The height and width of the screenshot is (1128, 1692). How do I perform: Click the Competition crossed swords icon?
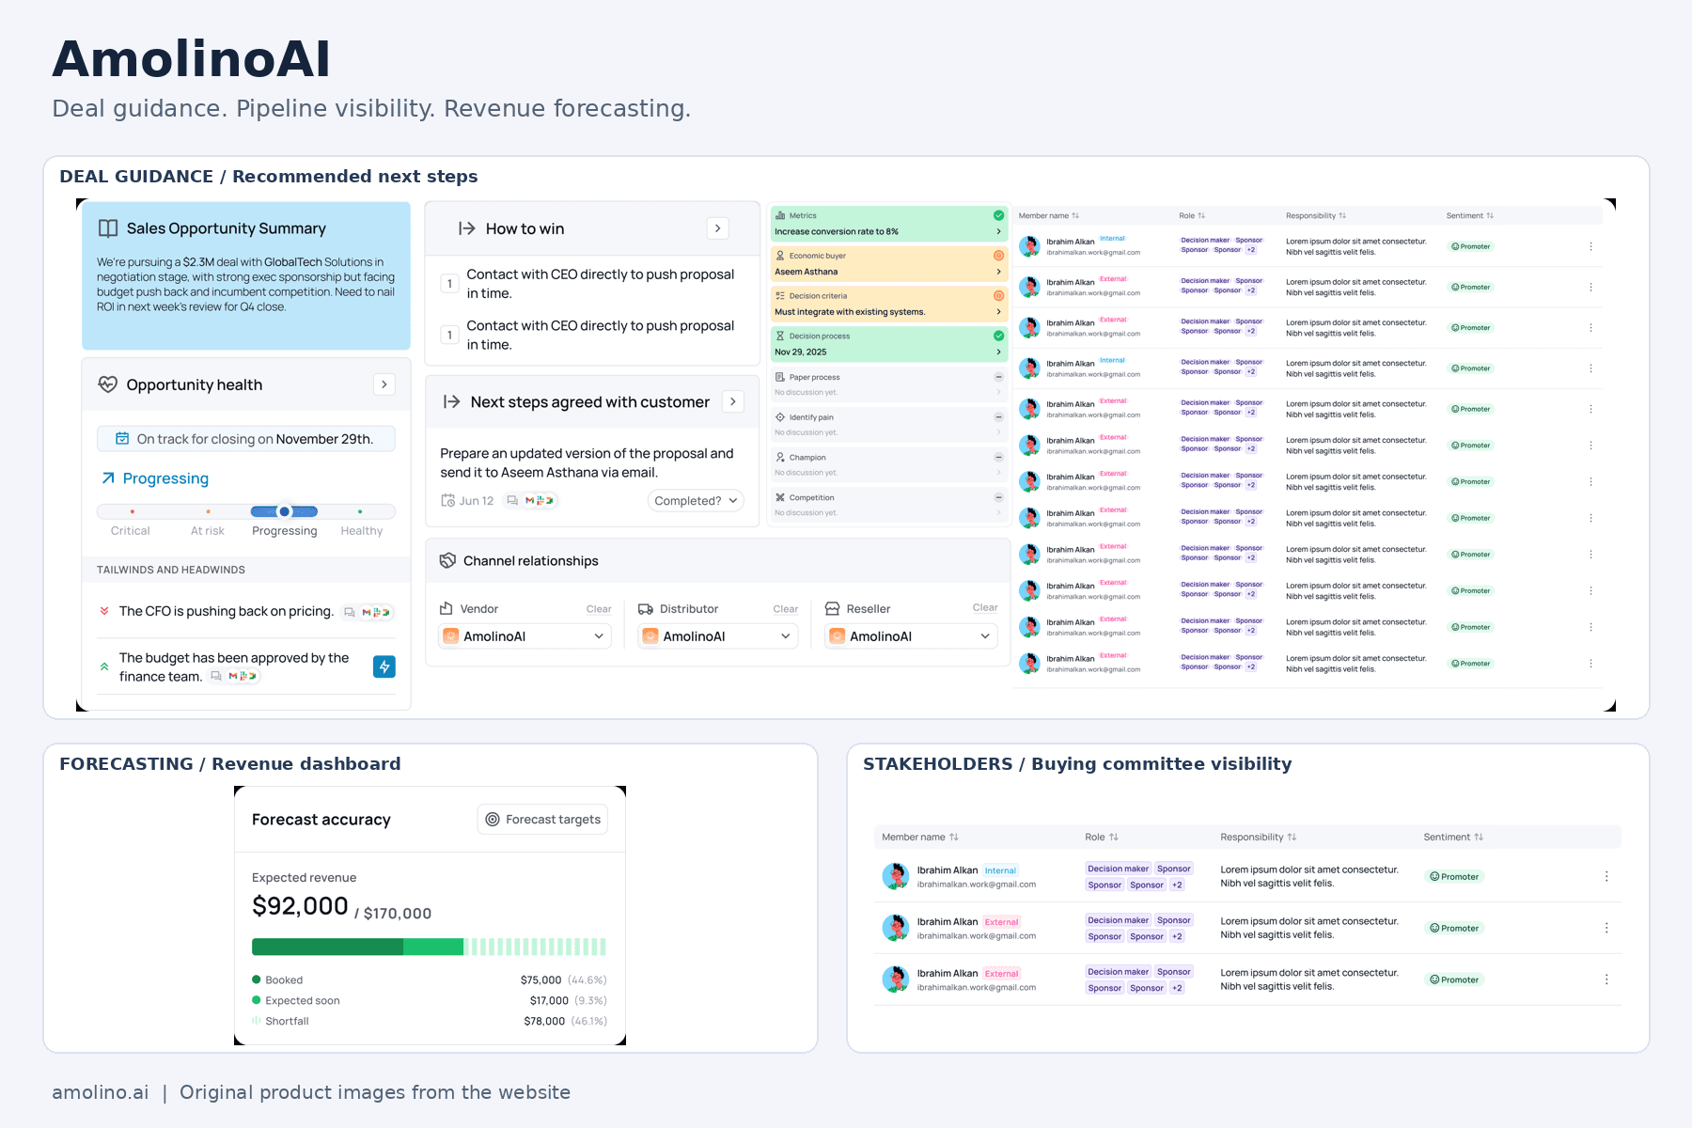pos(780,497)
